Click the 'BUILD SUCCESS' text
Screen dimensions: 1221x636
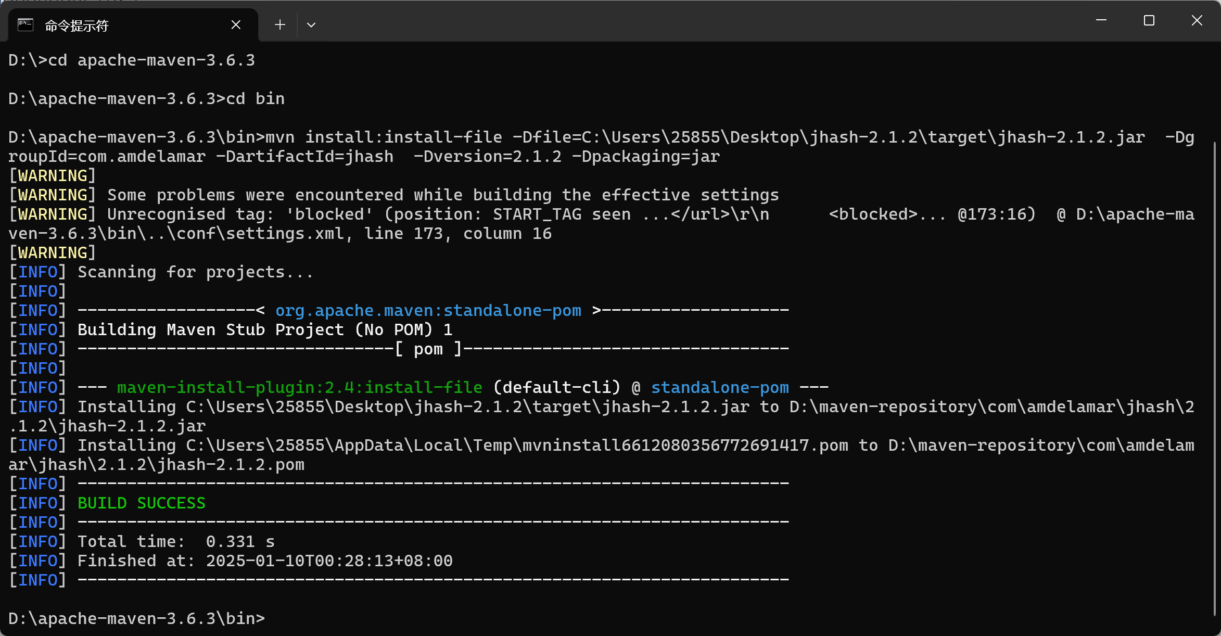coord(142,503)
